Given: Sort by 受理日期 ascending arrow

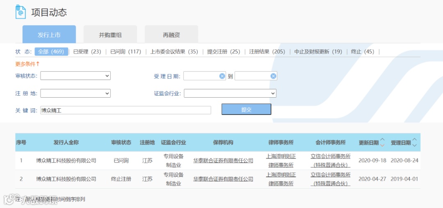Looking at the screenshot, I should coord(414,139).
